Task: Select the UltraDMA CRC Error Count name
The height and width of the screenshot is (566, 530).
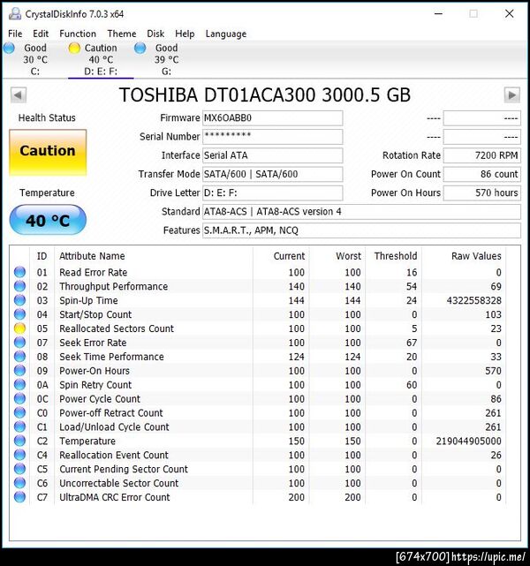Action: pos(115,497)
